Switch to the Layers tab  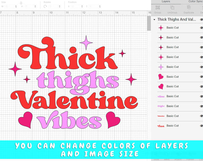tap(166, 1)
